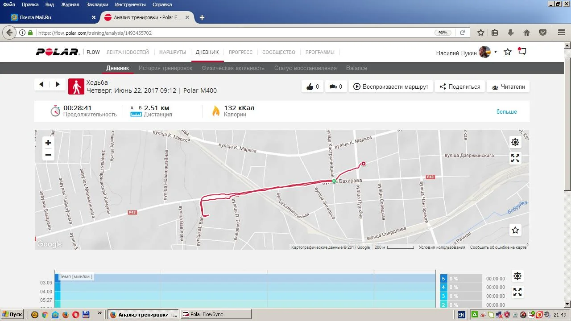571x321 pixels.
Task: Click Воспроизвести маршрут button
Action: (x=391, y=86)
